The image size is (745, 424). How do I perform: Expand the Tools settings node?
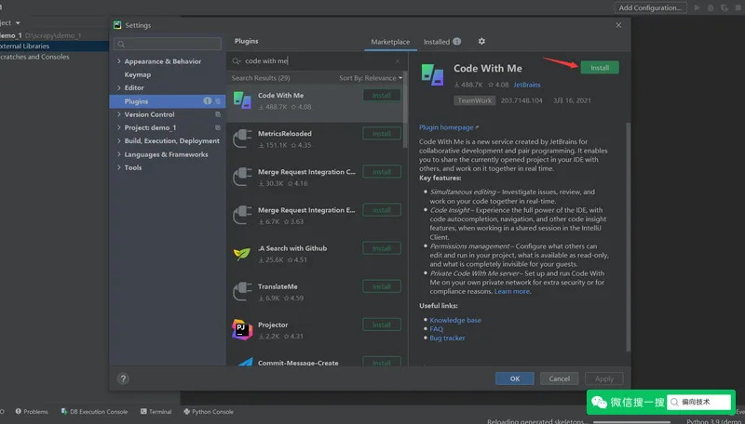119,167
